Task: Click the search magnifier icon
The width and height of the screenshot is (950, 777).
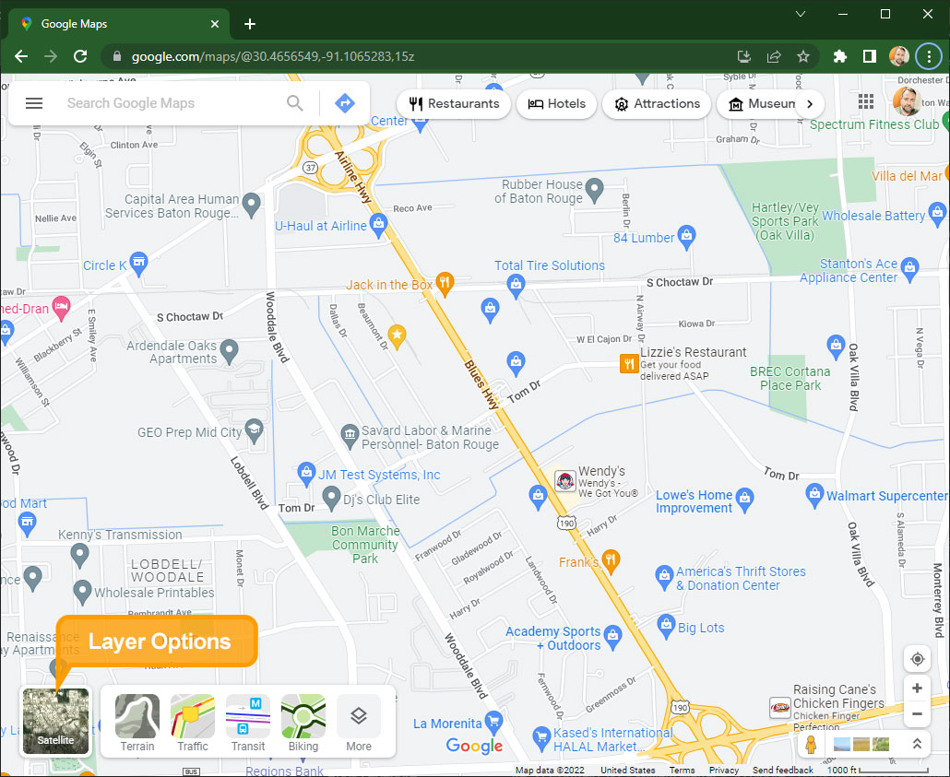Action: tap(295, 103)
